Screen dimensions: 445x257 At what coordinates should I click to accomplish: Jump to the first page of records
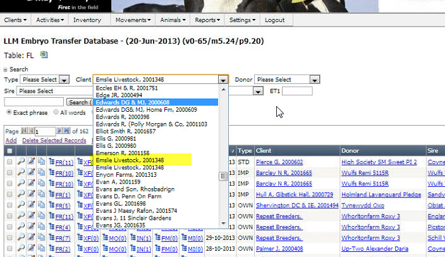(x=25, y=131)
